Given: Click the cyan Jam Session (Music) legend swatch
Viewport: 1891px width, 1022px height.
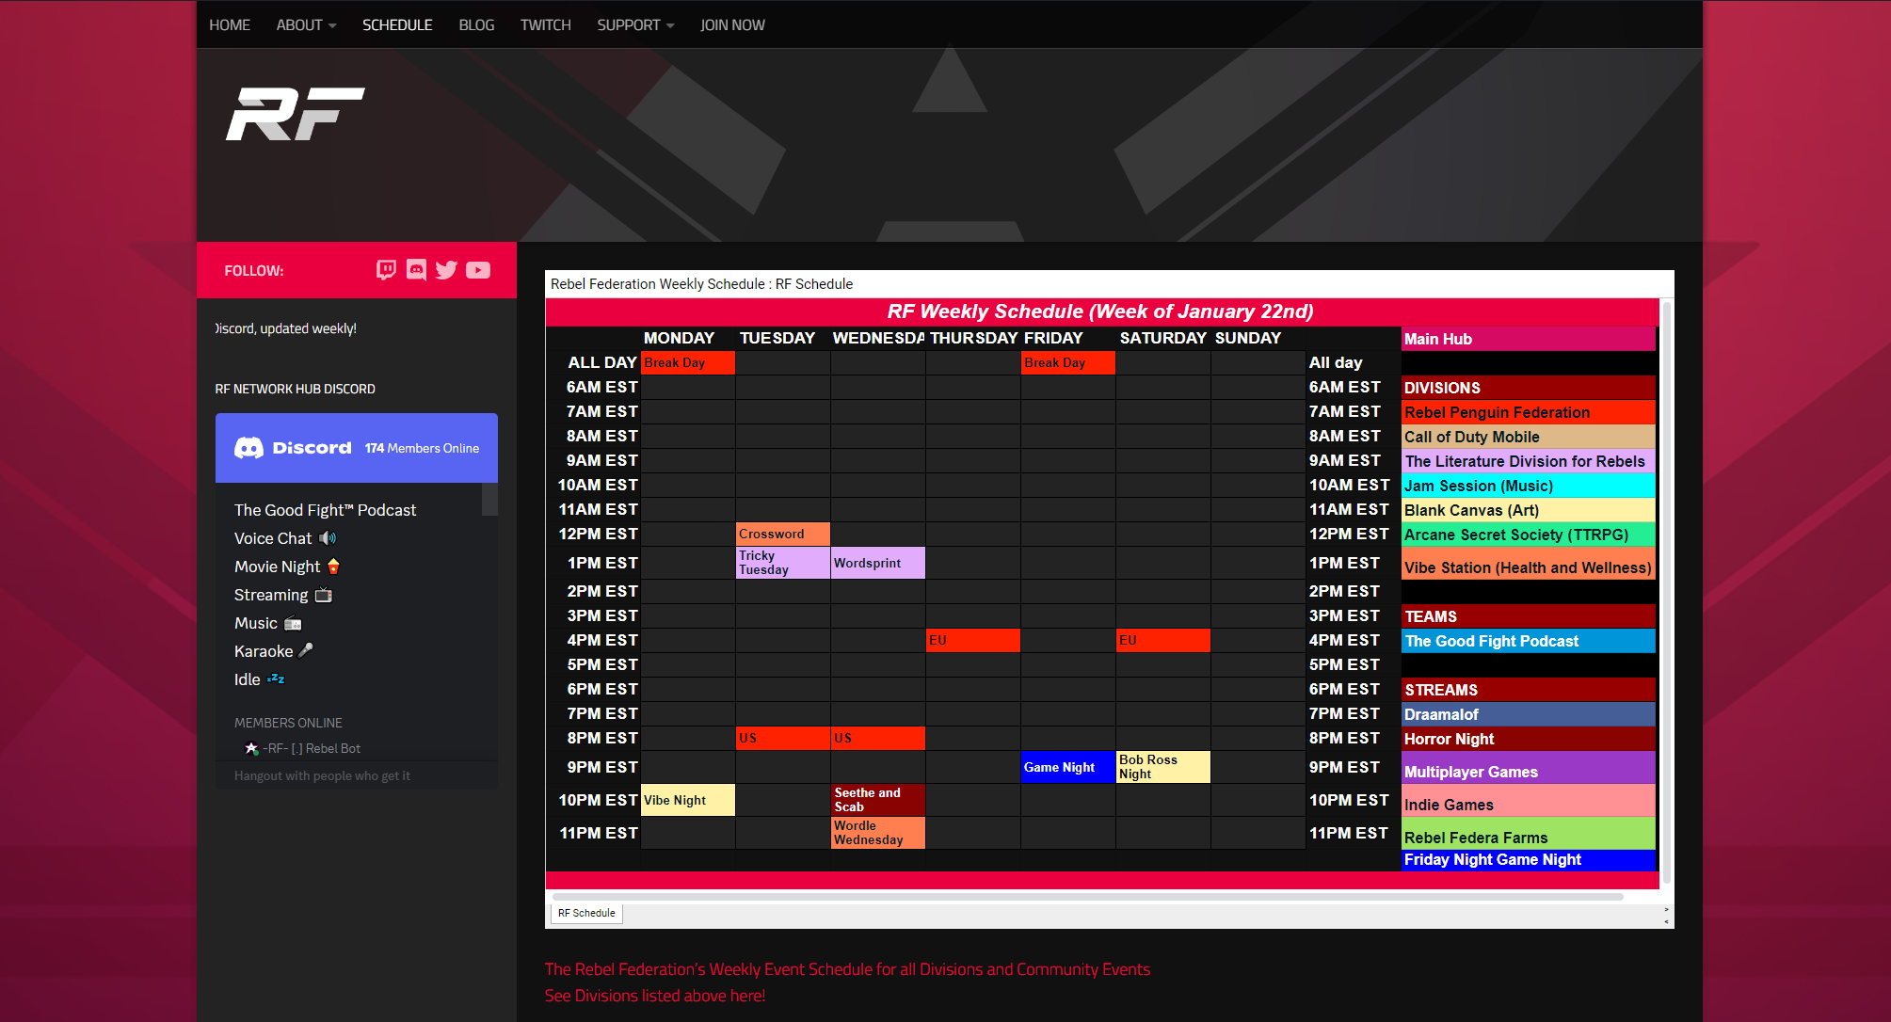Looking at the screenshot, I should coord(1528,486).
